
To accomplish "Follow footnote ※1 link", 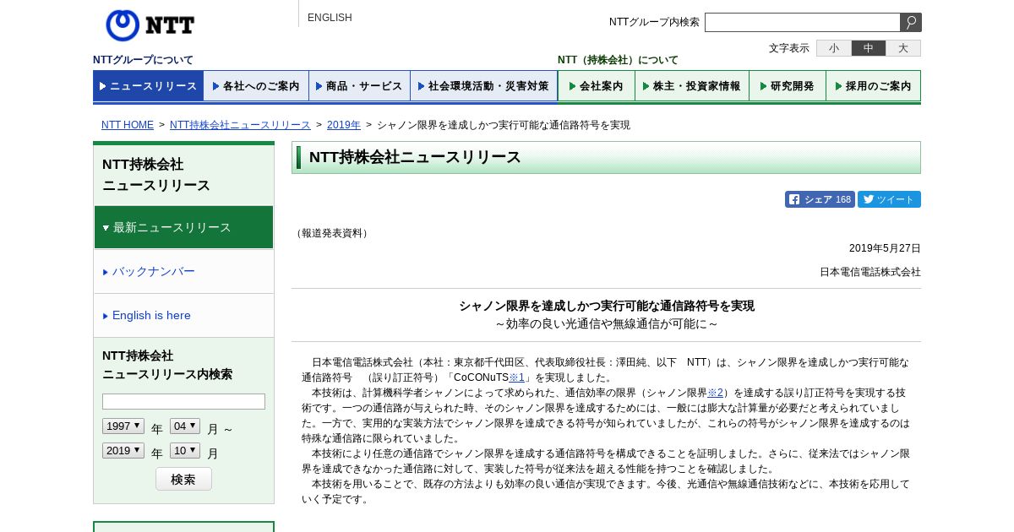I will (x=516, y=377).
